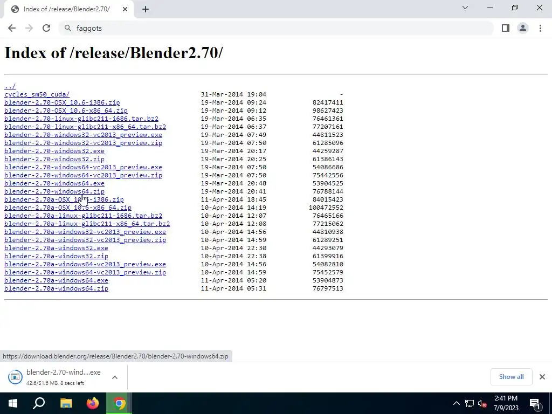Screen dimensions: 552x414
Task: Download blender-2.70a-windows32-vc2013_preview.zip
Action: pyautogui.click(x=85, y=240)
